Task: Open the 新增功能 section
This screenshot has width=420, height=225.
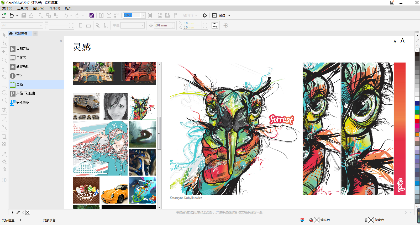Action: [x=37, y=67]
